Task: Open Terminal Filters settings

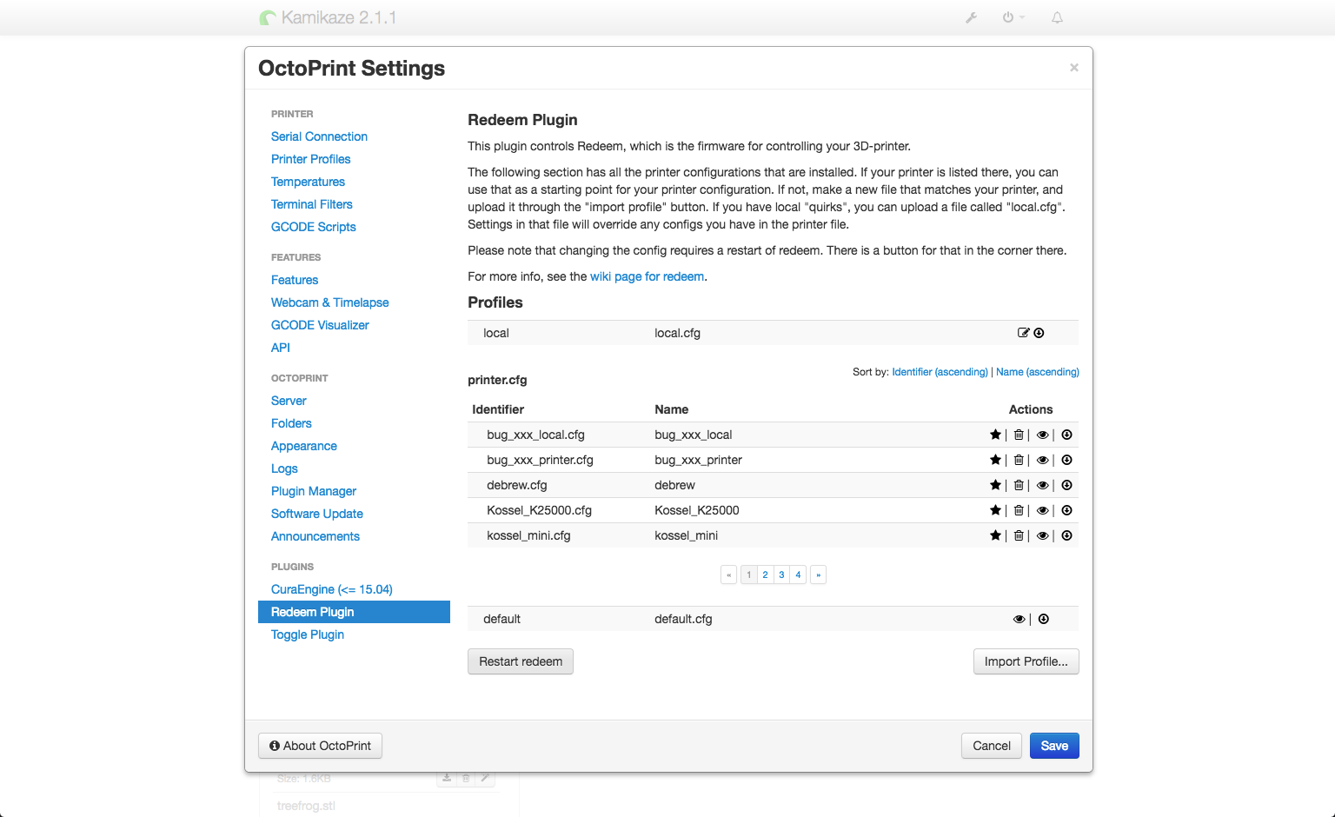Action: point(311,204)
